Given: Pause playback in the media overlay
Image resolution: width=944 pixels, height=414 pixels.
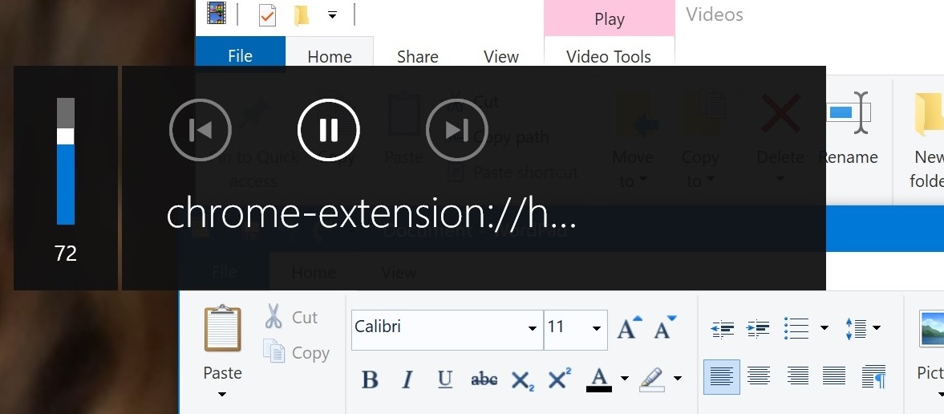Looking at the screenshot, I should click(x=329, y=129).
